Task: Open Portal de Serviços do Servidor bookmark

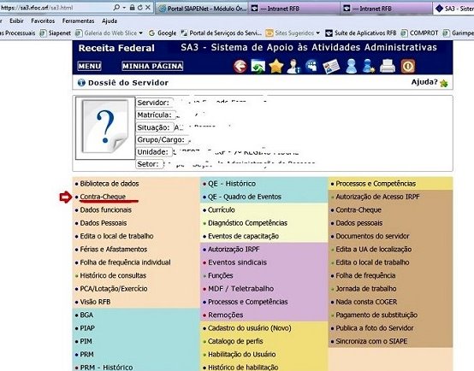Action: click(222, 33)
